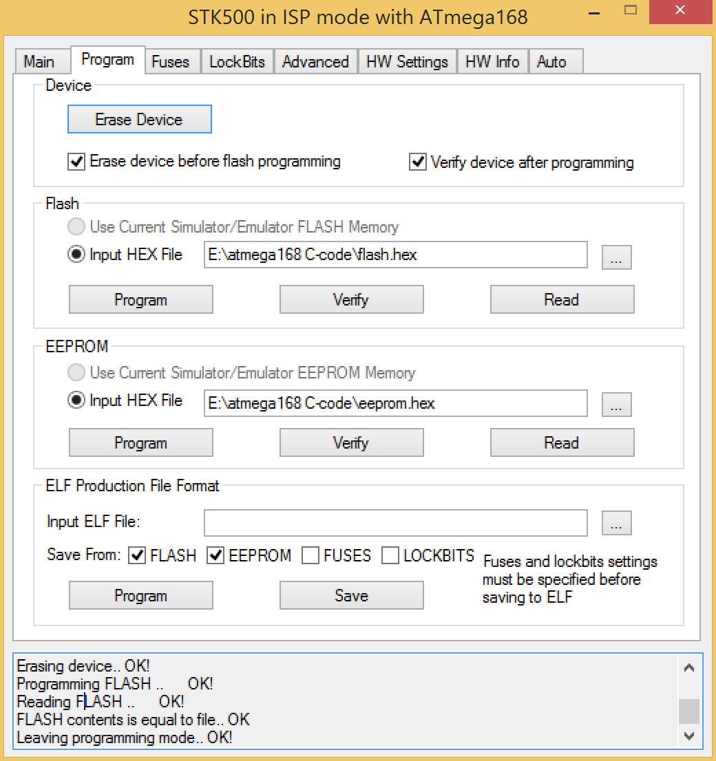Close the STK500 window
Viewport: 716px width, 761px height.
point(680,11)
